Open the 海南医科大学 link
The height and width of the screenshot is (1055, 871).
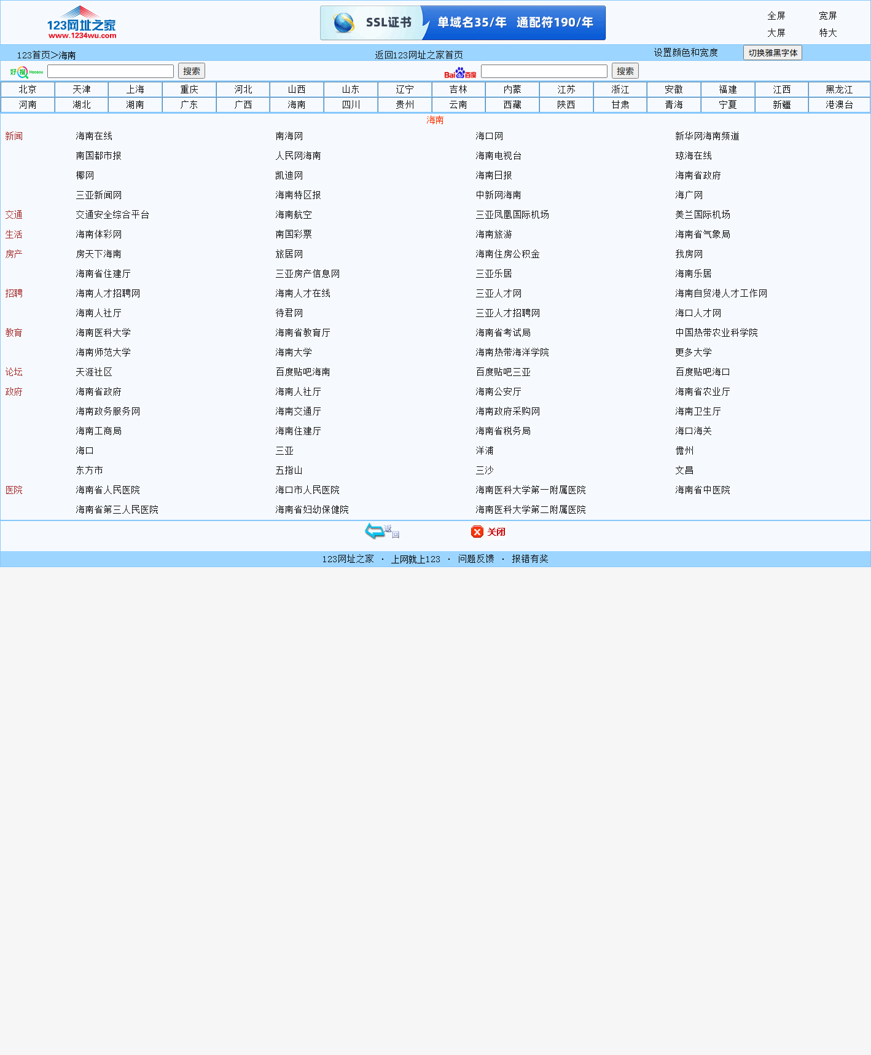pos(103,333)
